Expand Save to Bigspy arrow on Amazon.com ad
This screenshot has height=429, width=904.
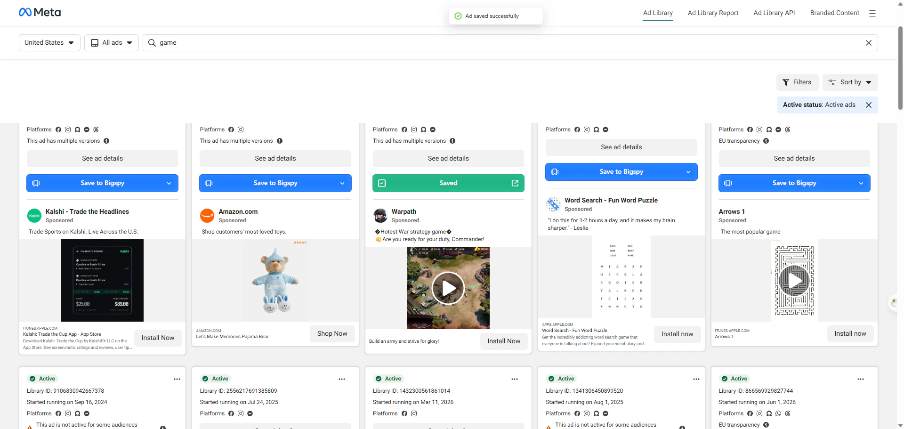342,183
